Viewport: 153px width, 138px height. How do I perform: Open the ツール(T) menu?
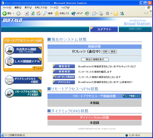54,7
